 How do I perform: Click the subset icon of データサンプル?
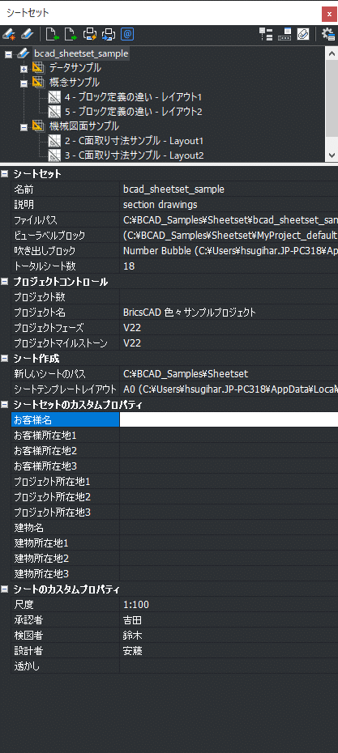pos(39,68)
